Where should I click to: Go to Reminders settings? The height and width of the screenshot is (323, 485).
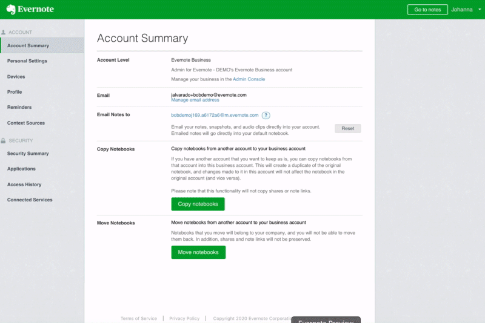coord(19,107)
